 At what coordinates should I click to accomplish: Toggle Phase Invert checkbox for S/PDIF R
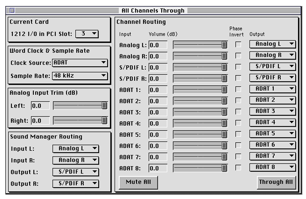click(238, 78)
